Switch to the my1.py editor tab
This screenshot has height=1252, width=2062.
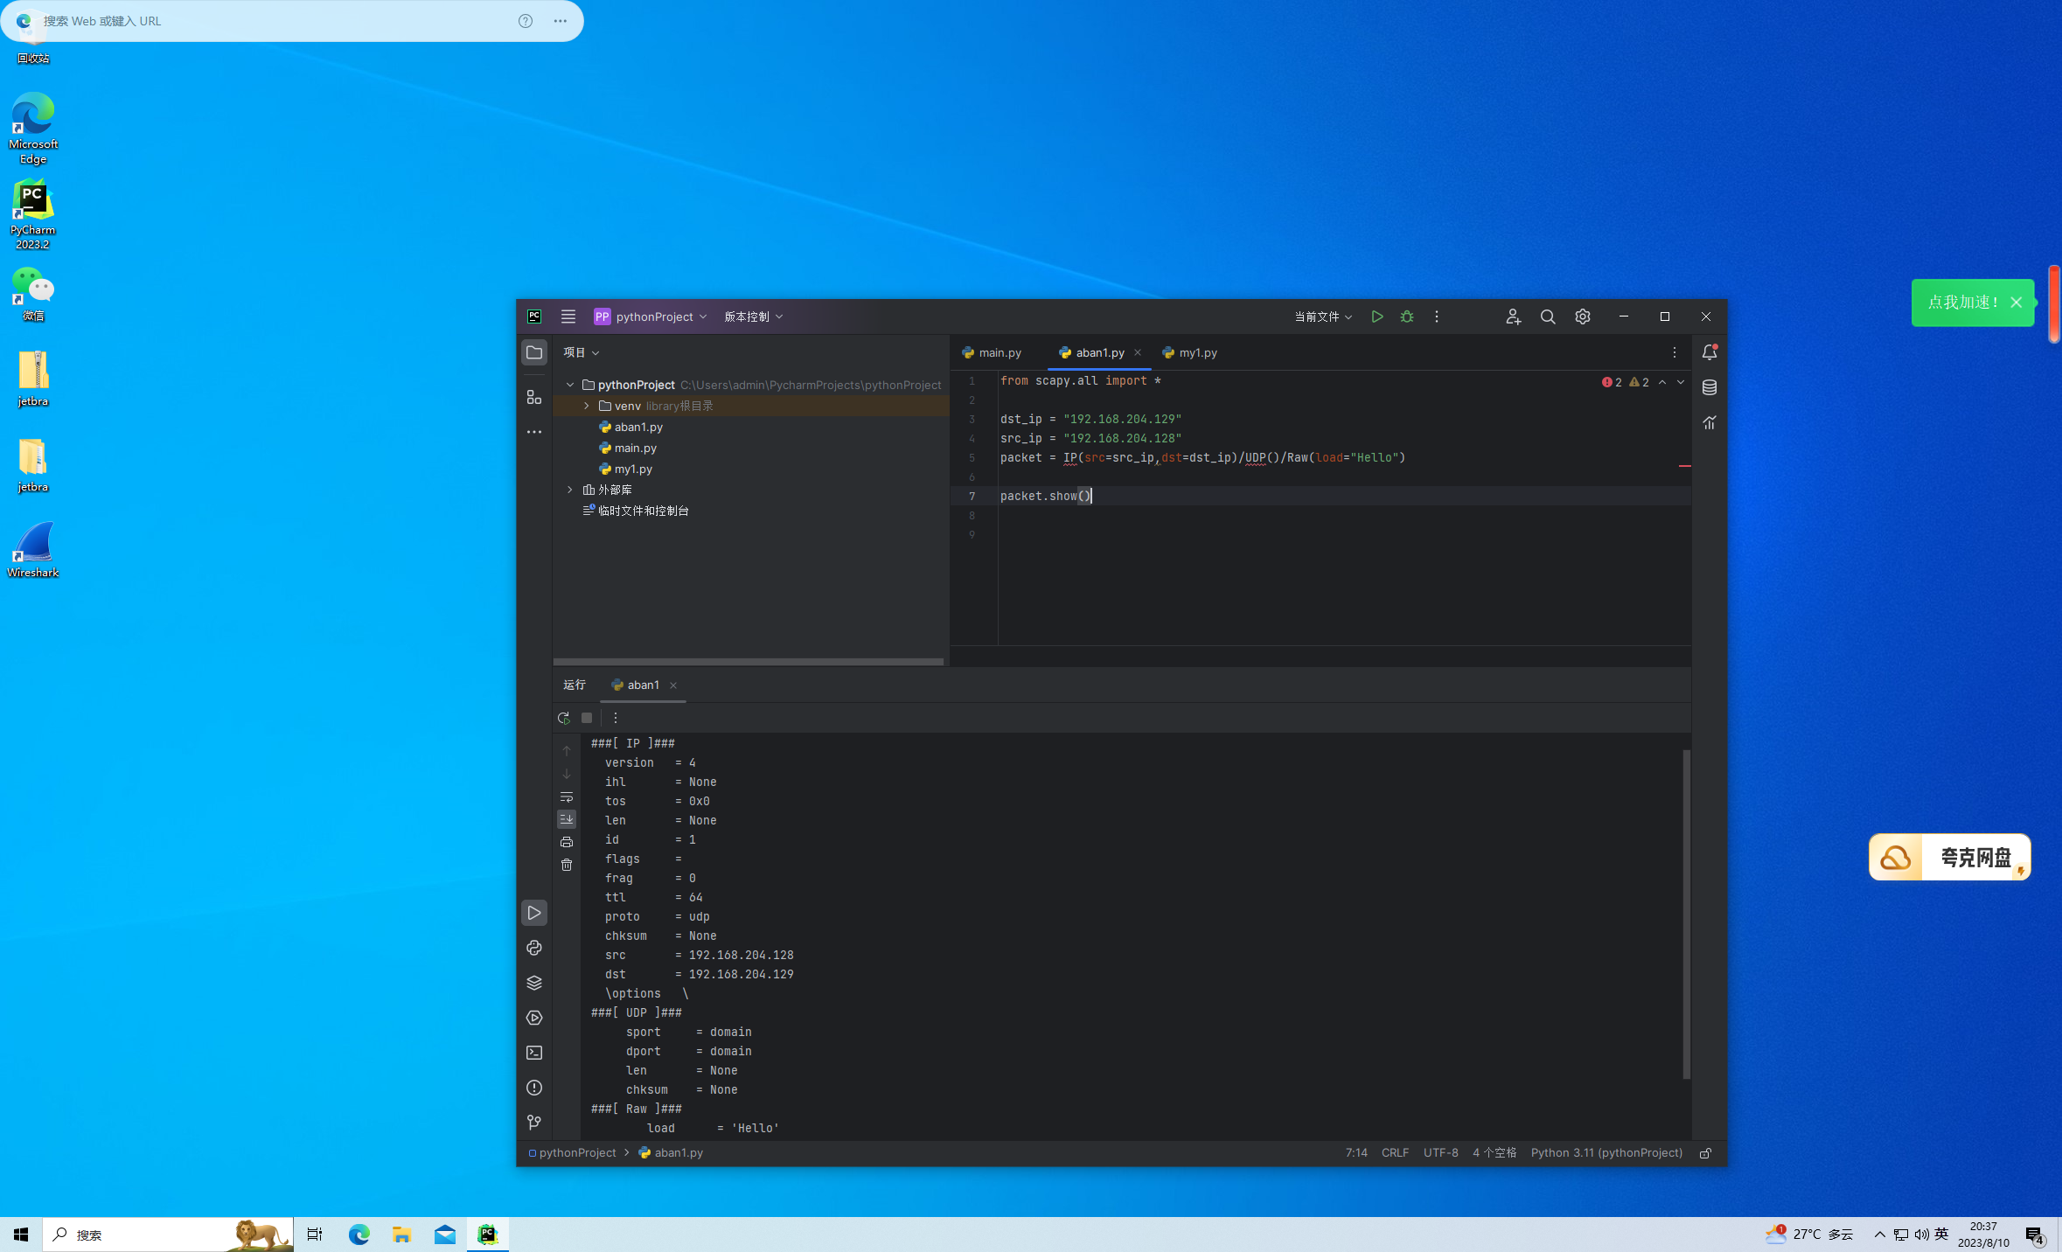1197,352
